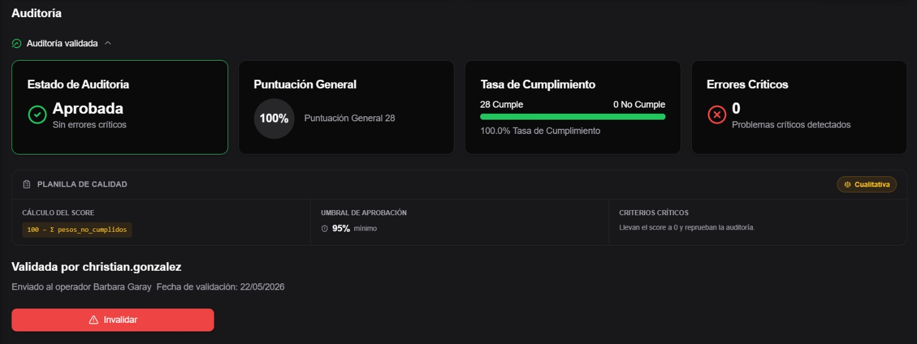The image size is (917, 344).
Task: Click 'Puntuación General 28' text
Action: (350, 118)
